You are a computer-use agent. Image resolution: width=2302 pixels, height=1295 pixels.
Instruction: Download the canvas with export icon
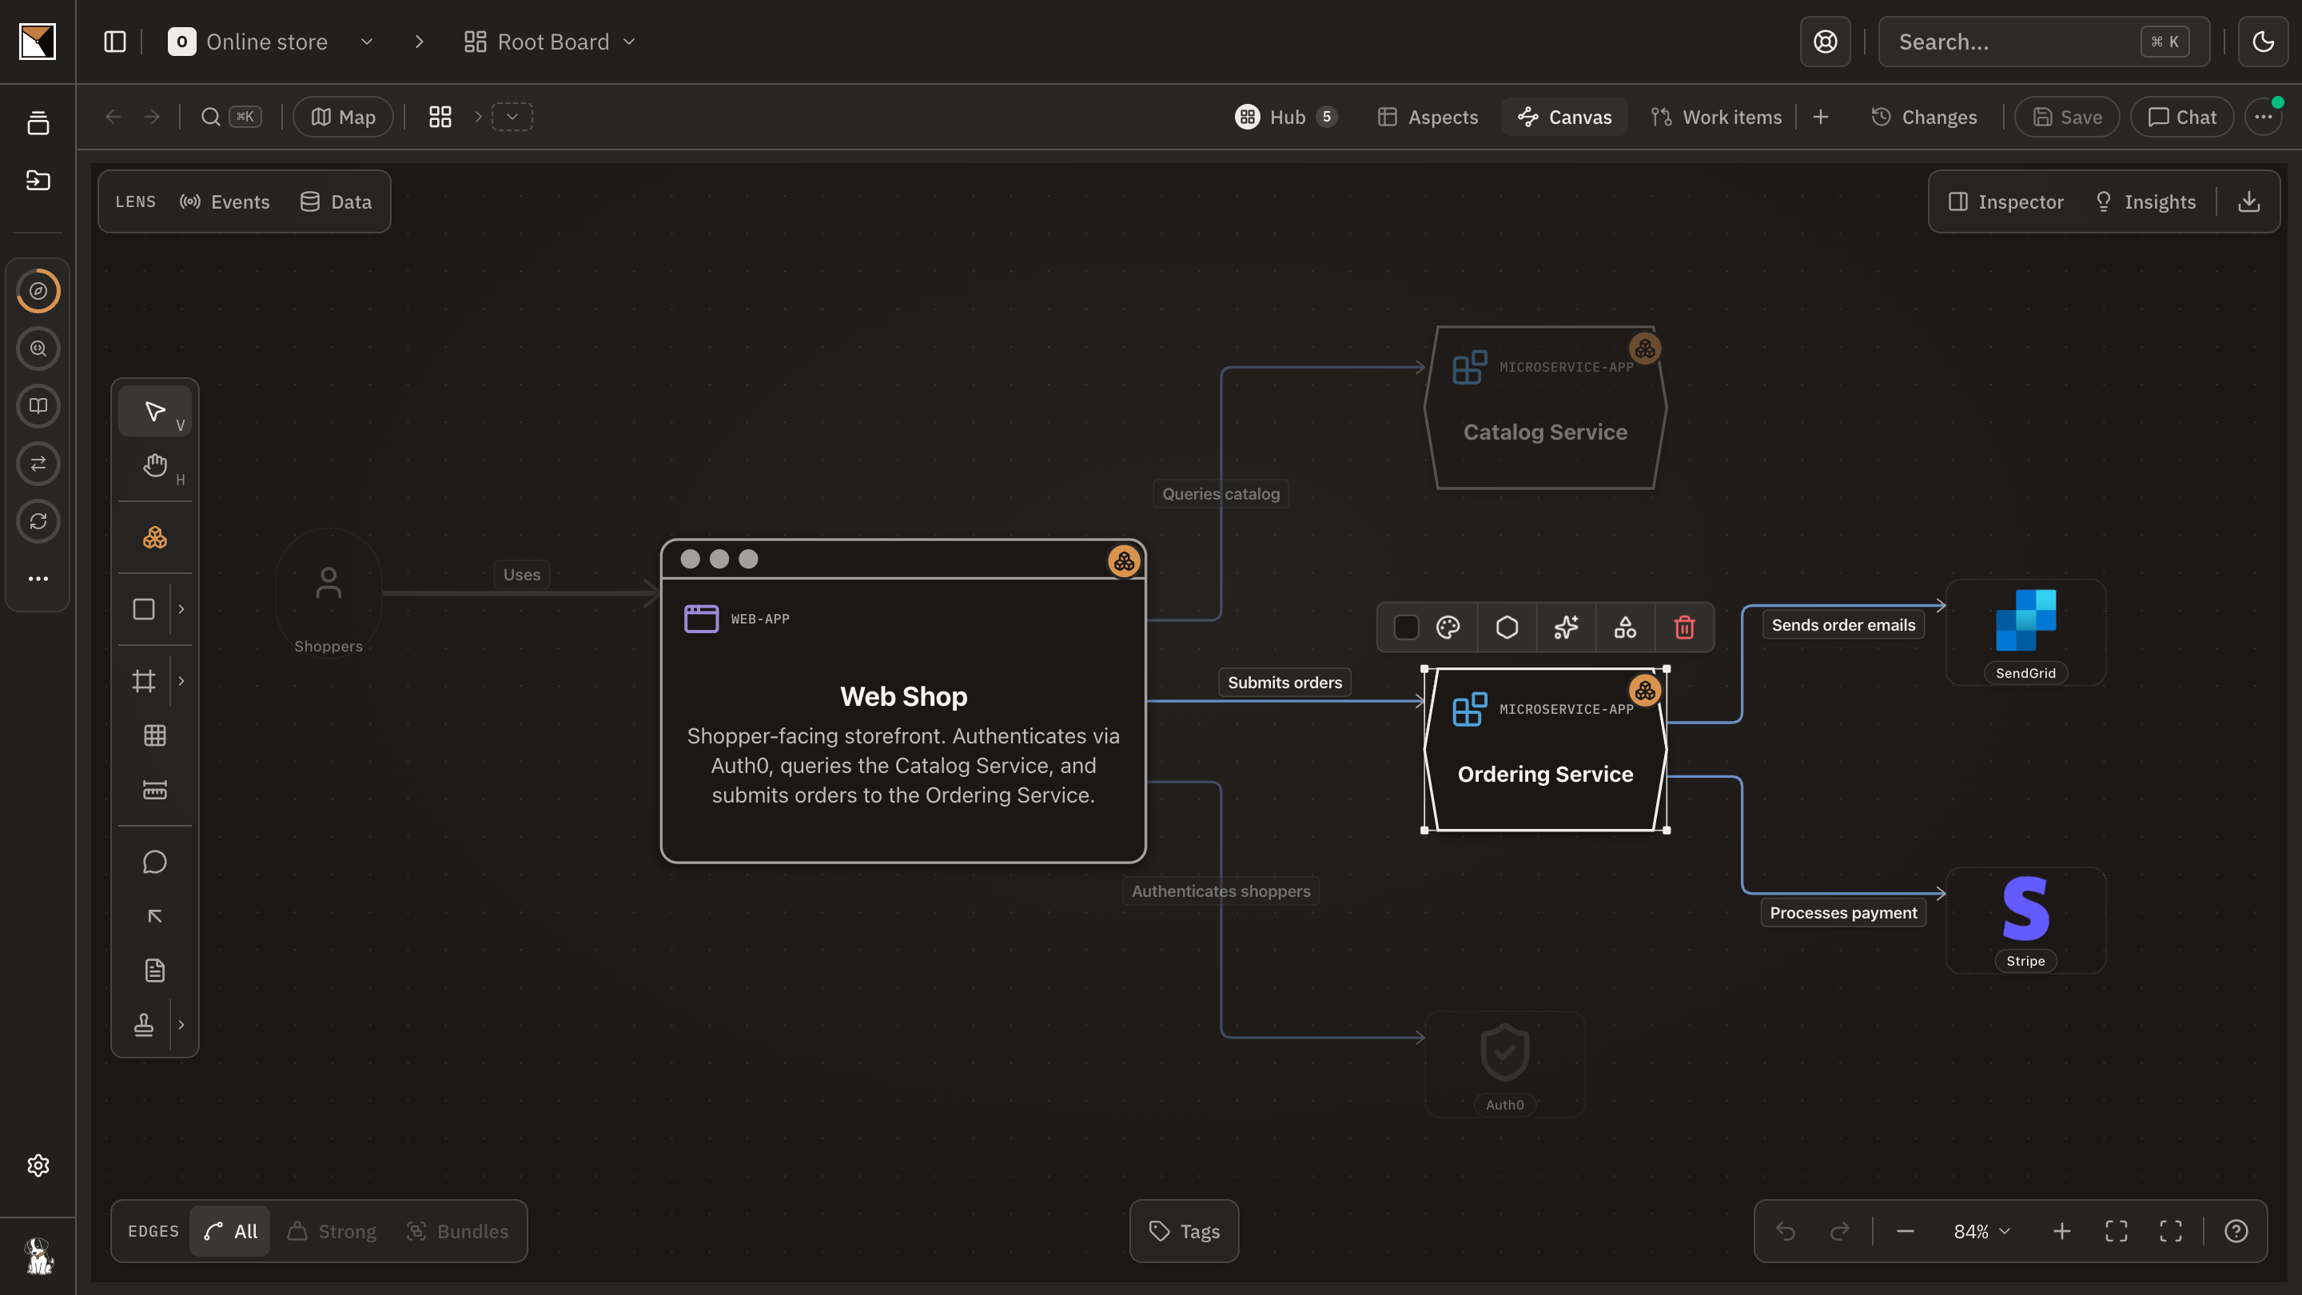tap(2249, 202)
